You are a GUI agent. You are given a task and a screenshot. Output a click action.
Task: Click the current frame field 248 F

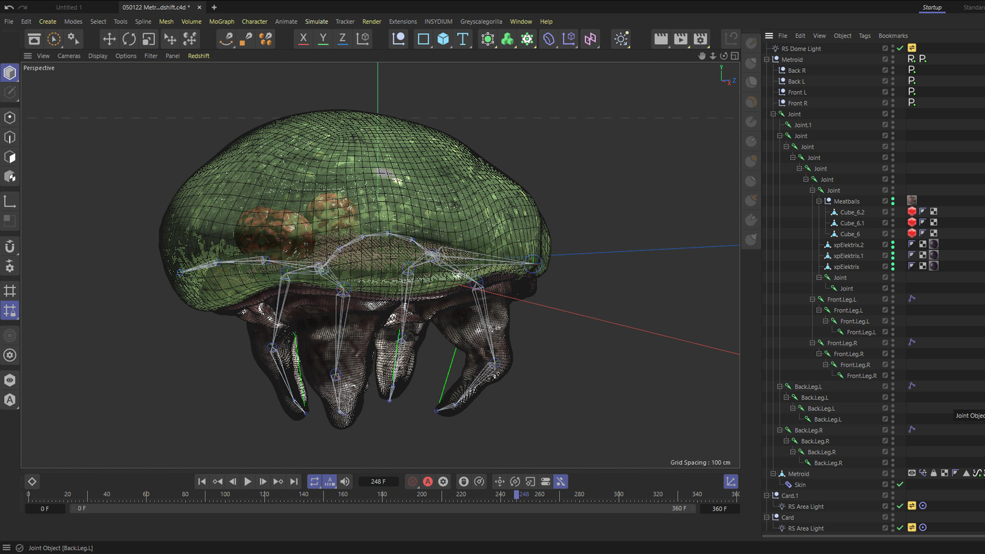pyautogui.click(x=378, y=482)
